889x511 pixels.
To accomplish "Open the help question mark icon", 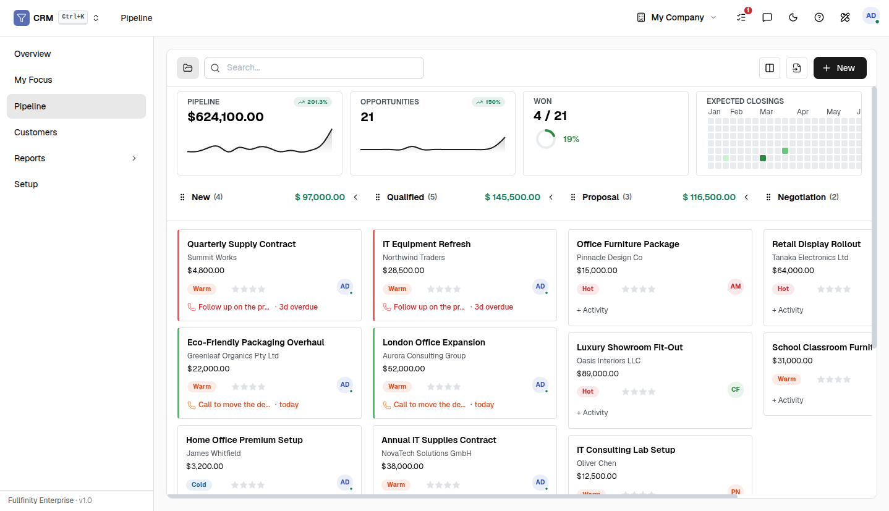I will point(819,17).
